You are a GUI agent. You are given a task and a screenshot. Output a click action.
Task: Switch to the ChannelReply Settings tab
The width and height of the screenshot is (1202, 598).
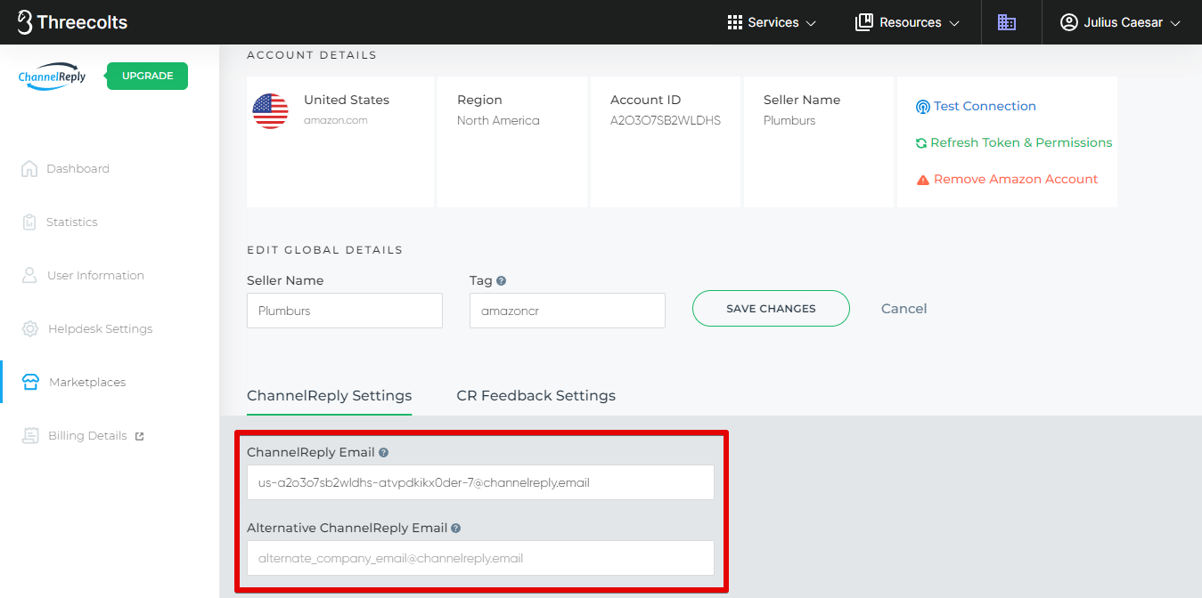pos(330,395)
